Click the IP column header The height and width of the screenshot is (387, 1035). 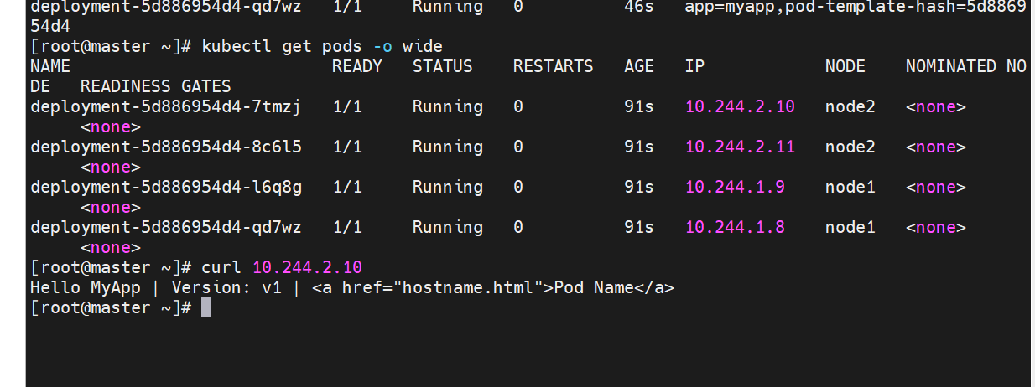[x=694, y=66]
